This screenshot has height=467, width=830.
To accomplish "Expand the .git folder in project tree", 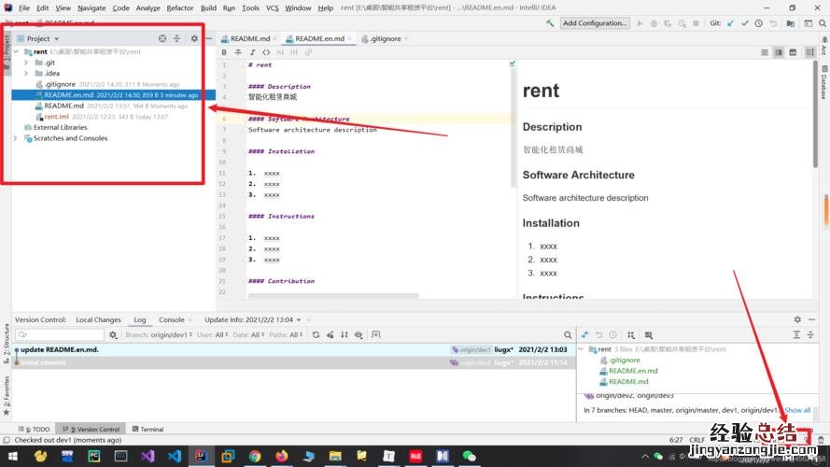I will click(x=26, y=63).
